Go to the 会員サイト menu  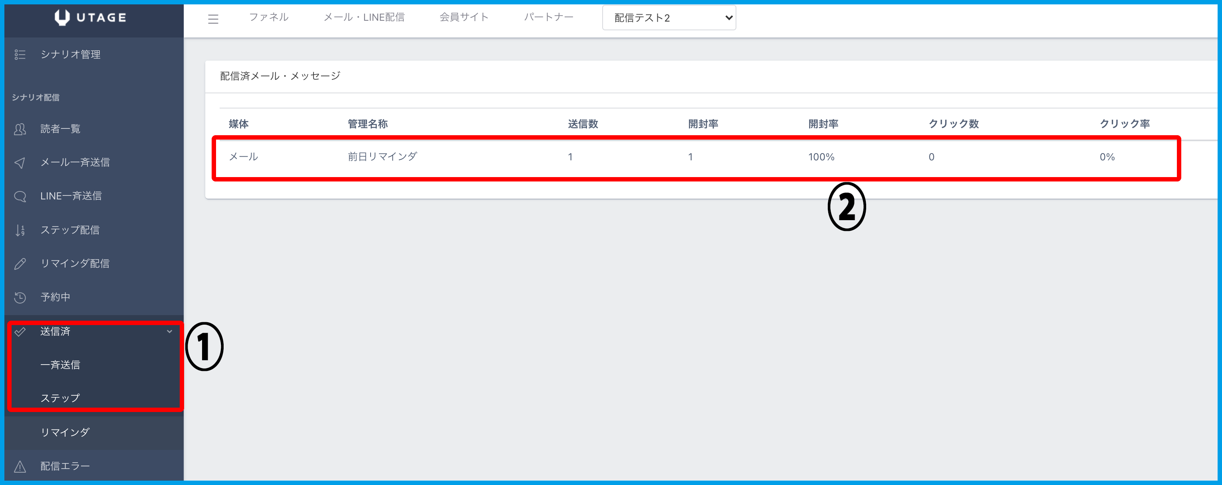click(464, 18)
